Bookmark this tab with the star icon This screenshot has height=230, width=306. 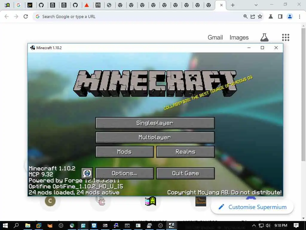[260, 16]
